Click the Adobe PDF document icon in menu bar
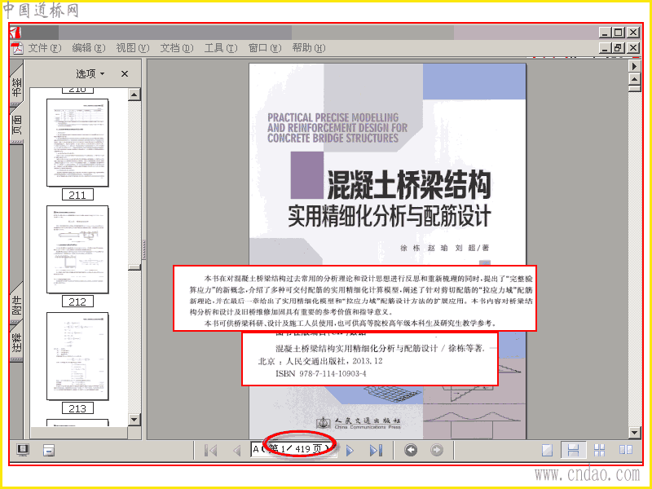Image resolution: width=652 pixels, height=489 pixels. (x=17, y=48)
